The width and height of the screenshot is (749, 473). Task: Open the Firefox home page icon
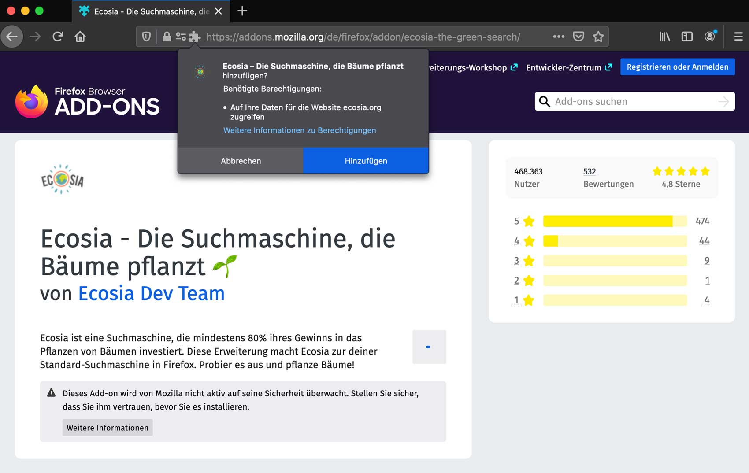tap(80, 37)
